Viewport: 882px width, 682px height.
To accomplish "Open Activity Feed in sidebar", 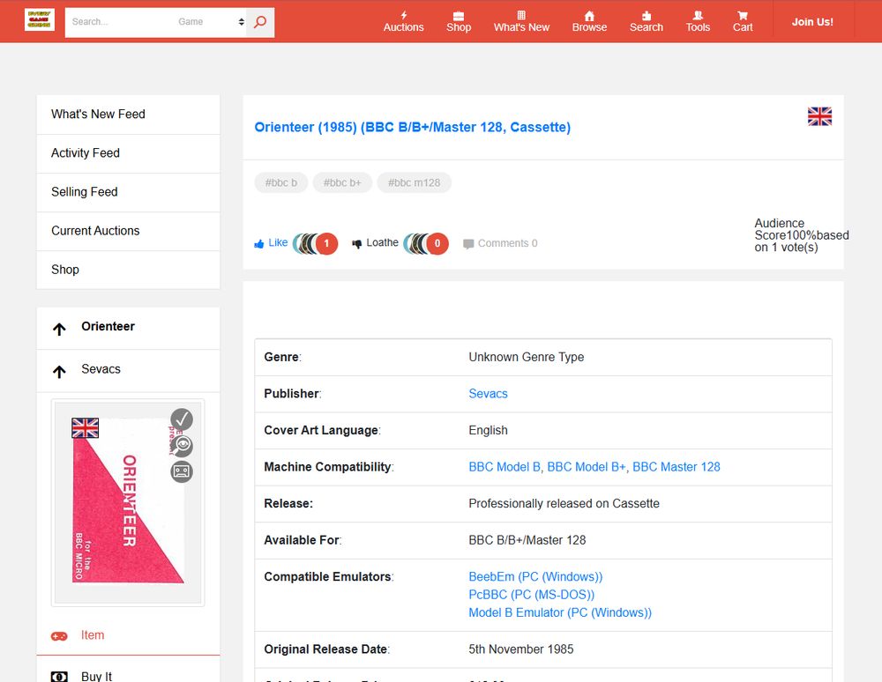I will click(x=128, y=152).
